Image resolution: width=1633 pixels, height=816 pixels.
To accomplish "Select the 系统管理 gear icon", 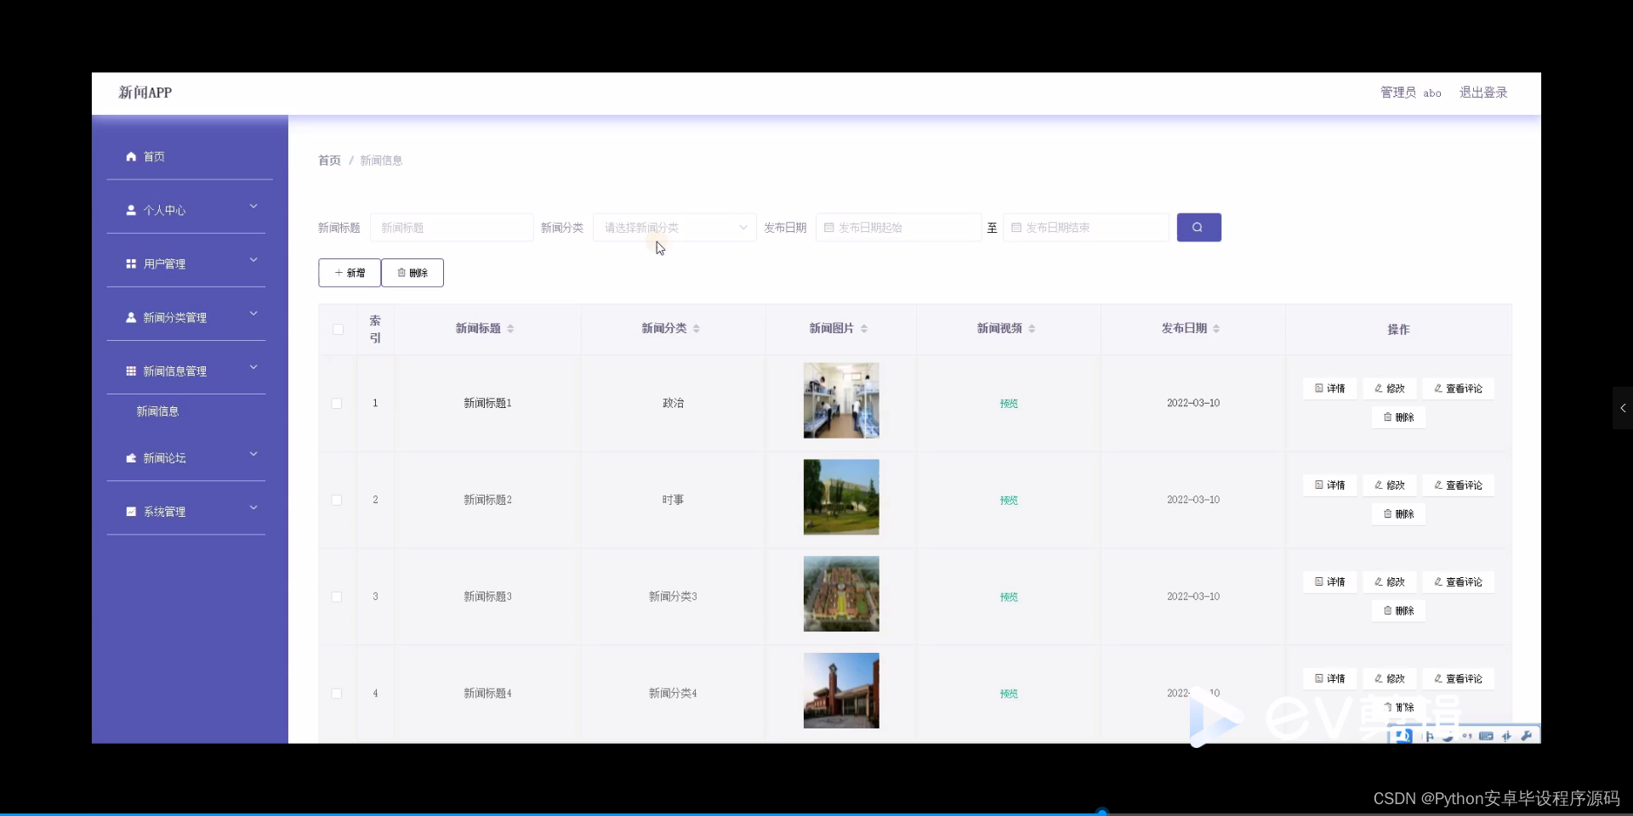I will (130, 511).
